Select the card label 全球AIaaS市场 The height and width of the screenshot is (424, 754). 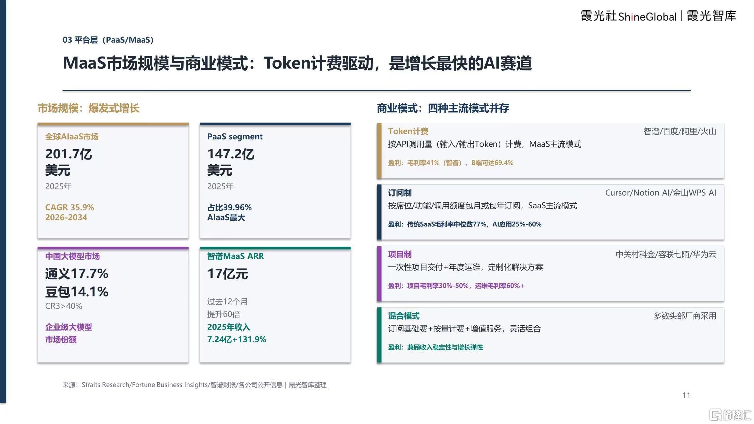(x=72, y=137)
